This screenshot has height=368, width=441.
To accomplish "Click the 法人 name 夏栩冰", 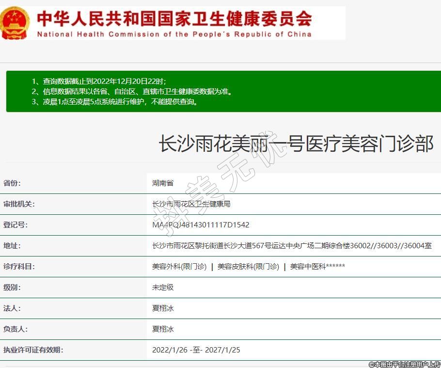I will click(163, 308).
